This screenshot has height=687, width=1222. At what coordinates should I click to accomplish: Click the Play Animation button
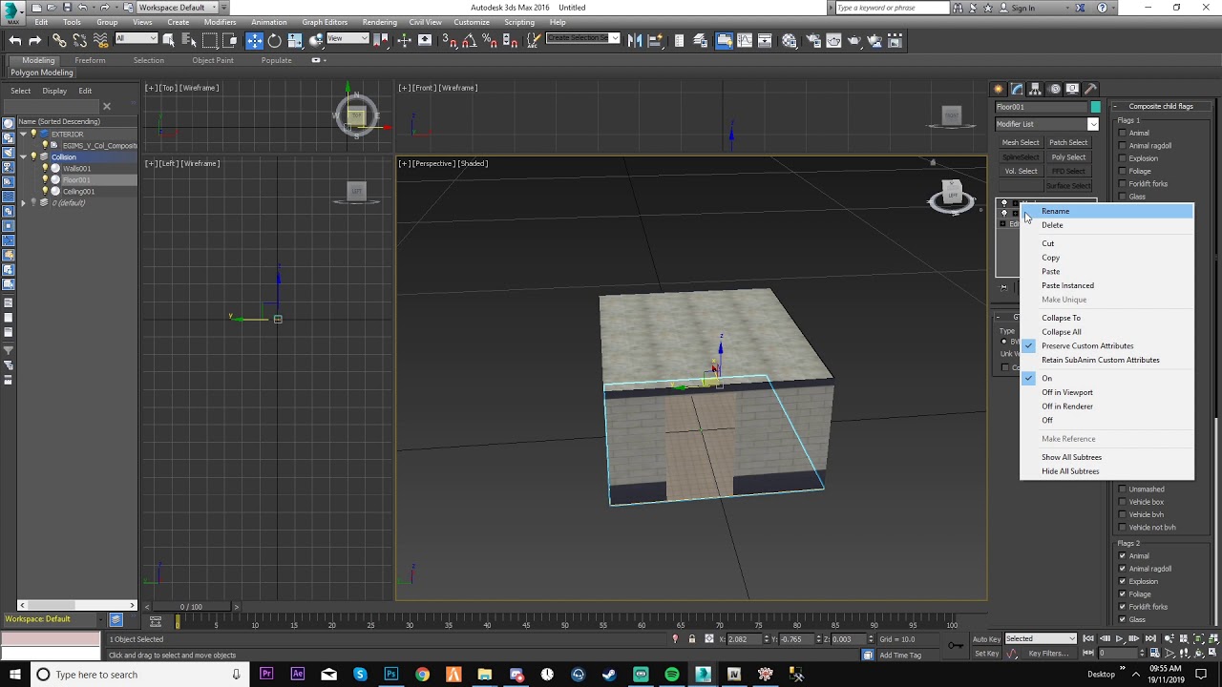(x=1120, y=638)
